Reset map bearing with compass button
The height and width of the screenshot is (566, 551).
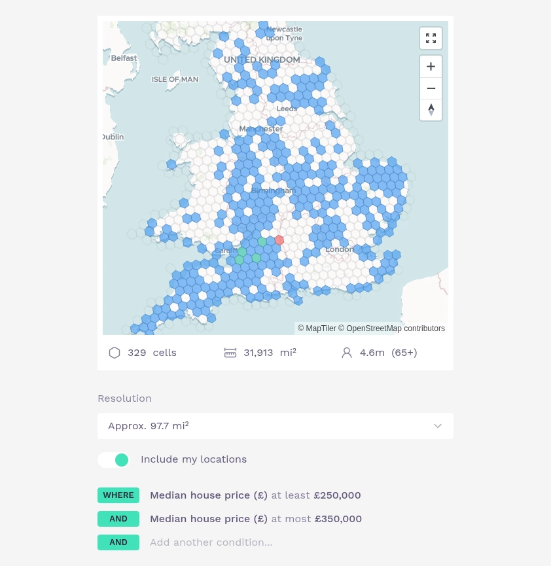tap(431, 110)
